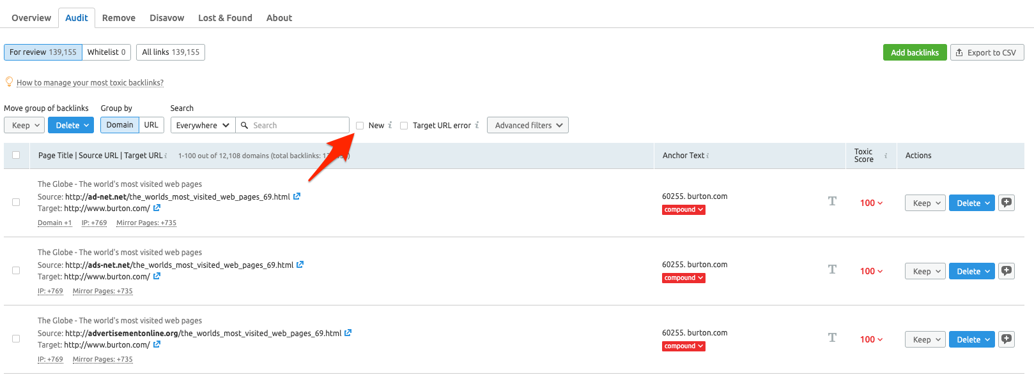
Task: Group backlinks by URL
Action: coord(151,125)
